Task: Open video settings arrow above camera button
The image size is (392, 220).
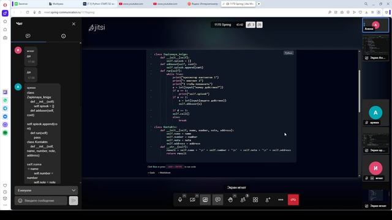Action: [x=197, y=196]
